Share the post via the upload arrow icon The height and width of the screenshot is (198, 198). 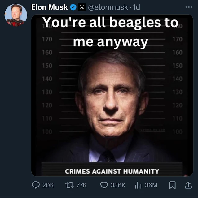[188, 185]
